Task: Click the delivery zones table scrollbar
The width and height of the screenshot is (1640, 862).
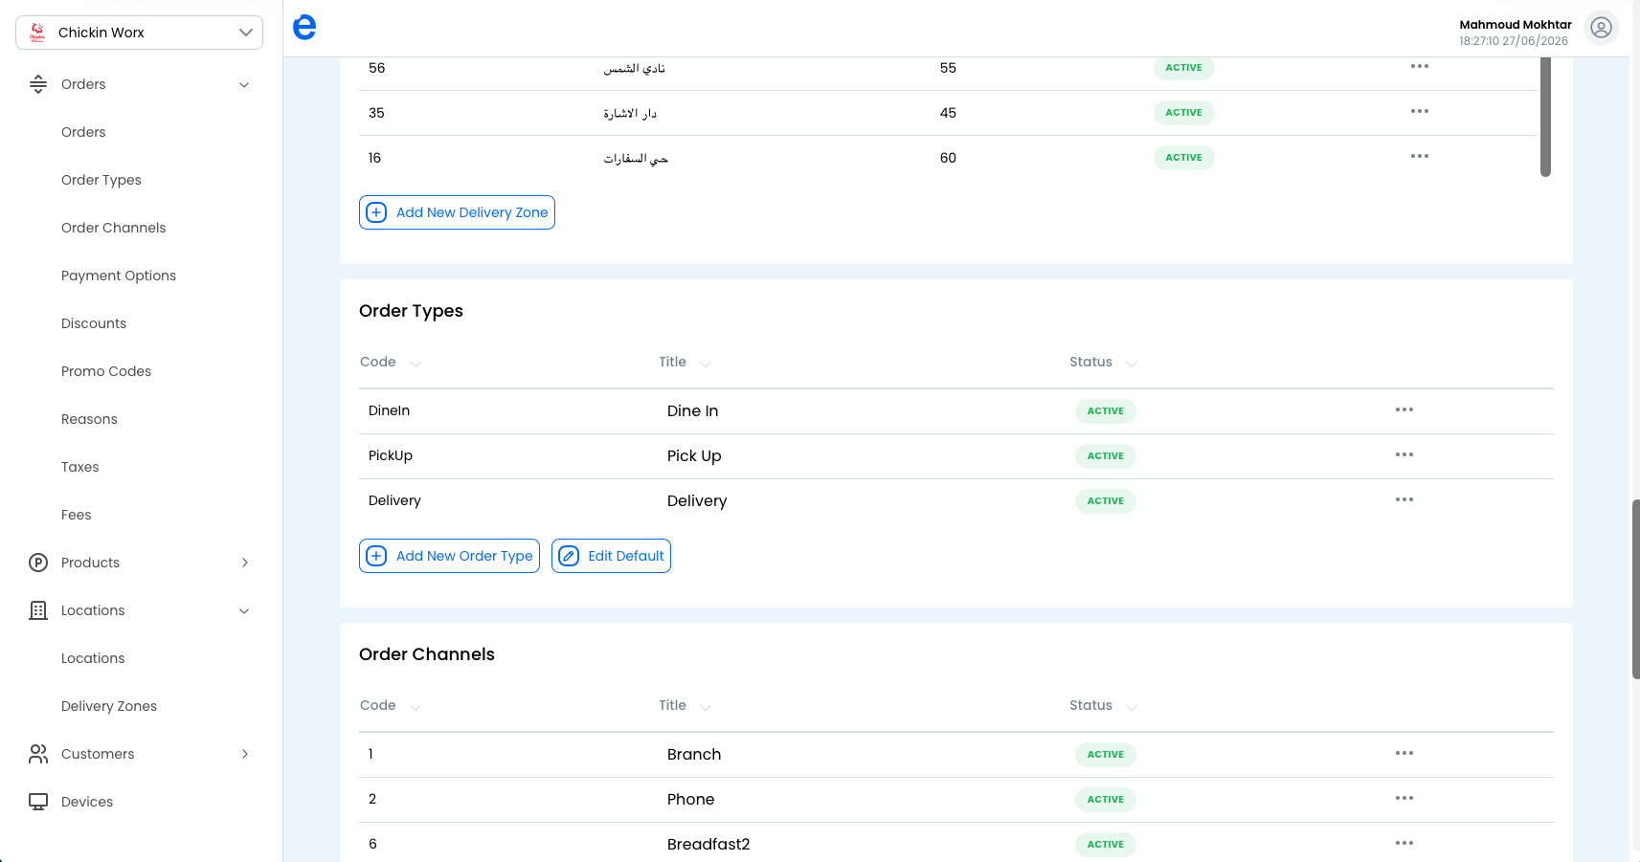Action: [x=1545, y=117]
